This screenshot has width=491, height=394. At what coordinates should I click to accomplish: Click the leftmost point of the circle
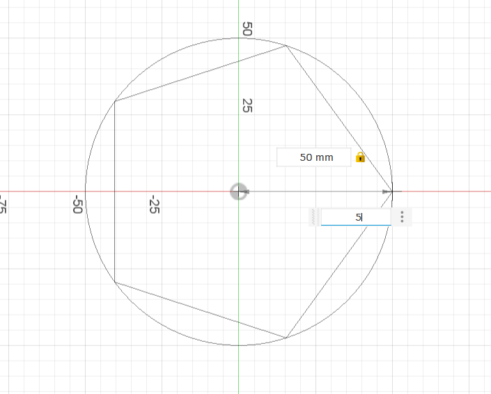tap(85, 191)
